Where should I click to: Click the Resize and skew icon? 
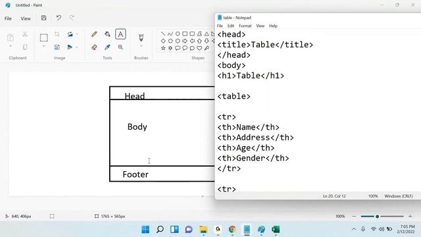(57, 47)
